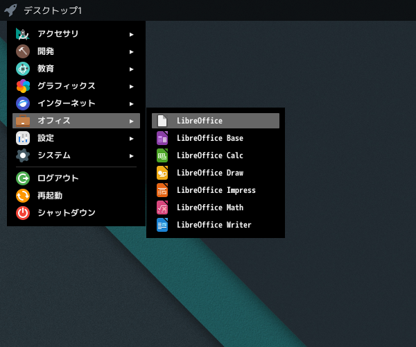Launch LibreOffice Impress
The height and width of the screenshot is (347, 416).
tap(216, 190)
